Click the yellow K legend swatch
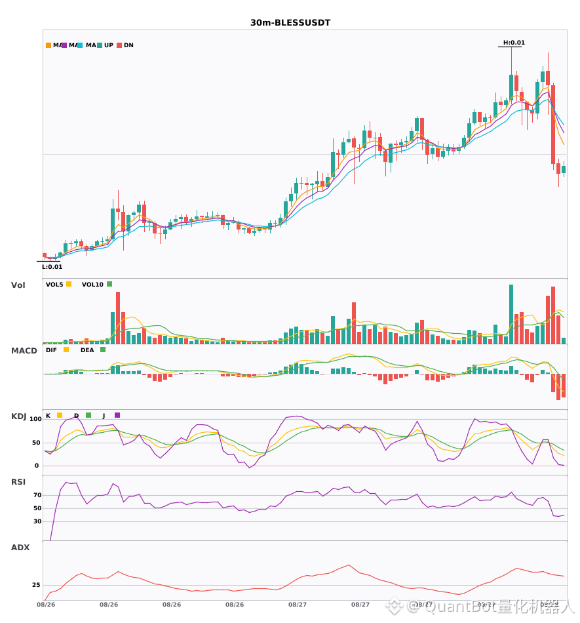Image resolution: width=580 pixels, height=623 pixels. click(60, 415)
